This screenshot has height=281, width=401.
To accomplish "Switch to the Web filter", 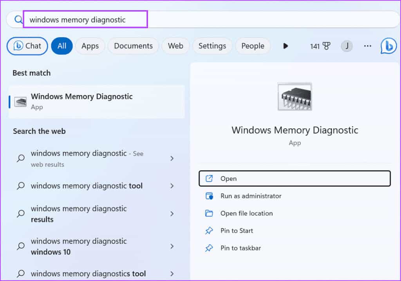I will (175, 46).
